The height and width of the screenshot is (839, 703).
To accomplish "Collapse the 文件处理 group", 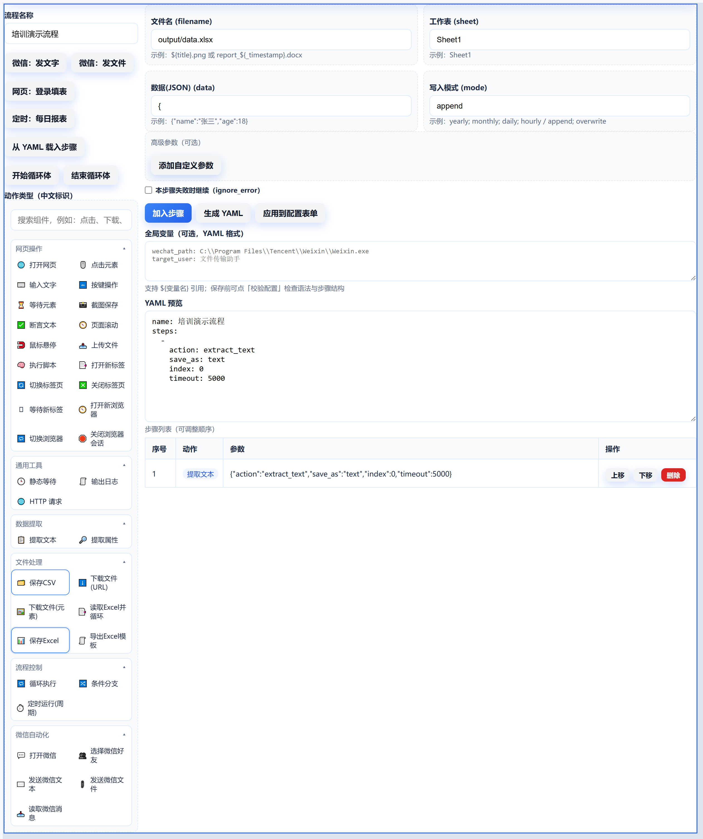I will (x=124, y=562).
